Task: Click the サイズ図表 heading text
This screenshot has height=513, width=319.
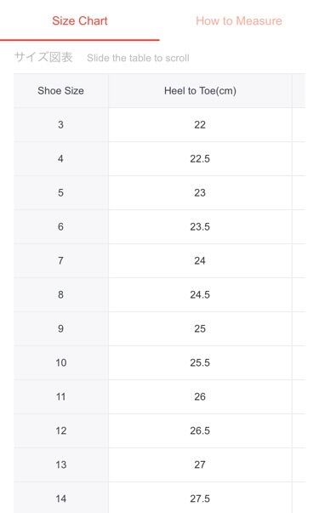Action: pyautogui.click(x=43, y=57)
